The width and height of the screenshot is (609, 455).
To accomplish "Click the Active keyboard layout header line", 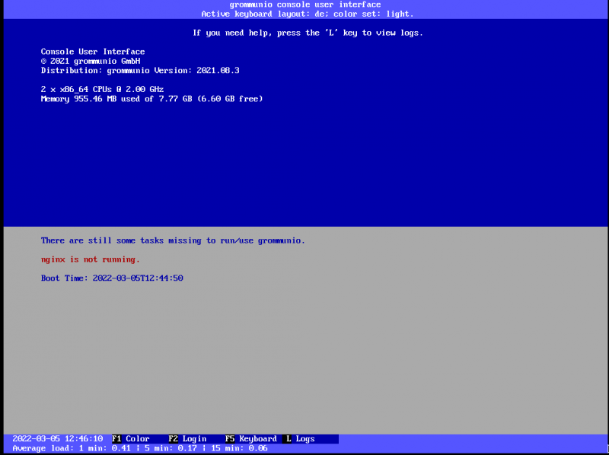I will click(x=308, y=14).
